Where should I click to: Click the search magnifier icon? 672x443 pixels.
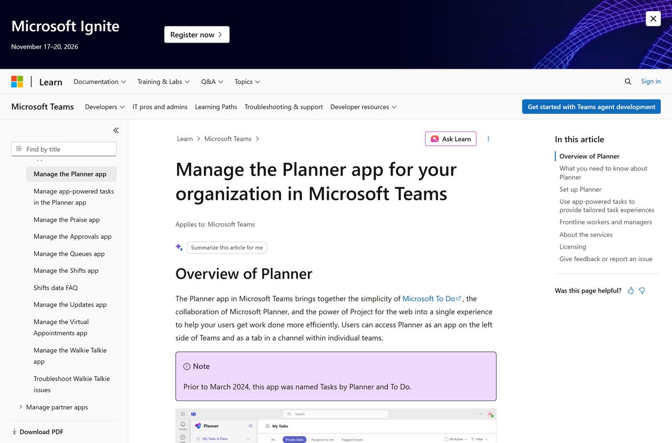[628, 82]
